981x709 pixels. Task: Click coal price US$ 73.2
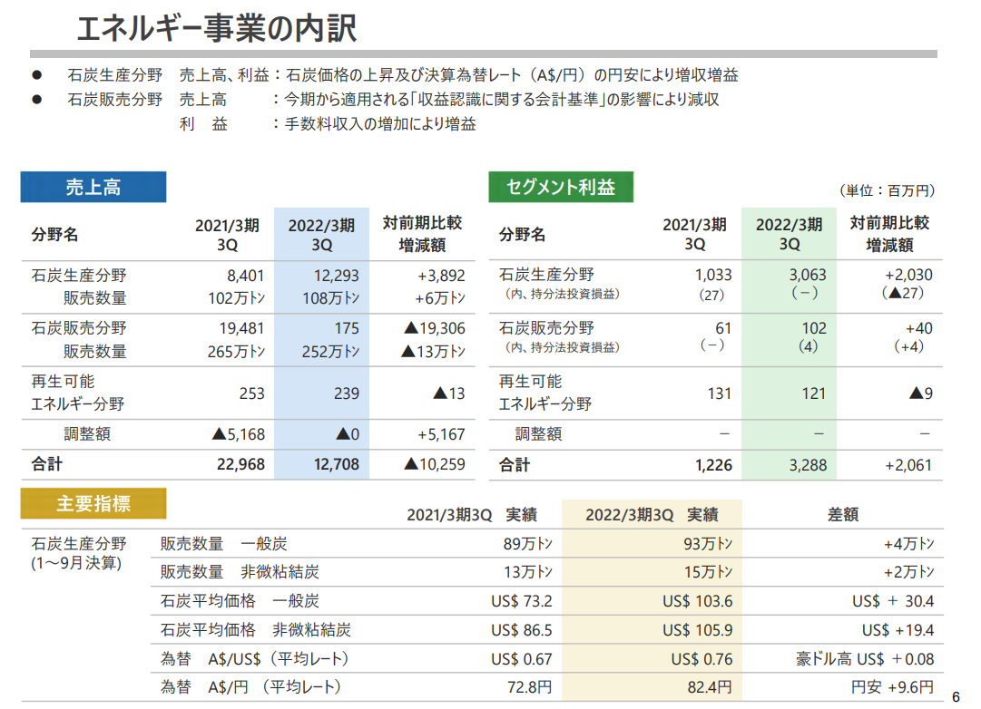521,601
